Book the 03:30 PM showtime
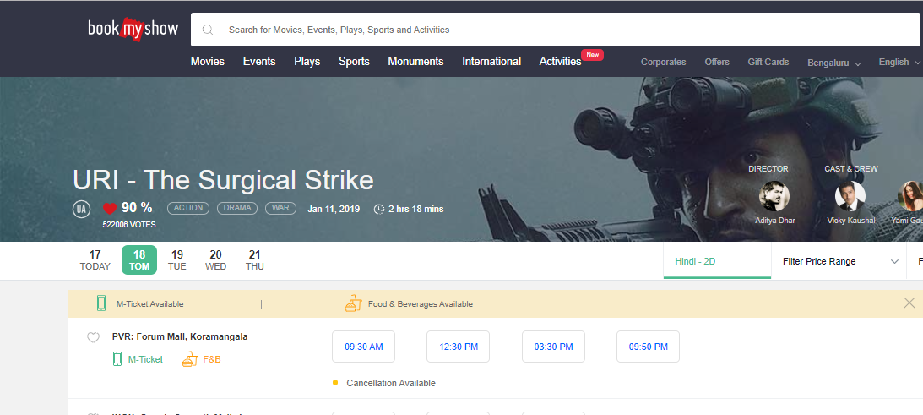 pyautogui.click(x=553, y=347)
